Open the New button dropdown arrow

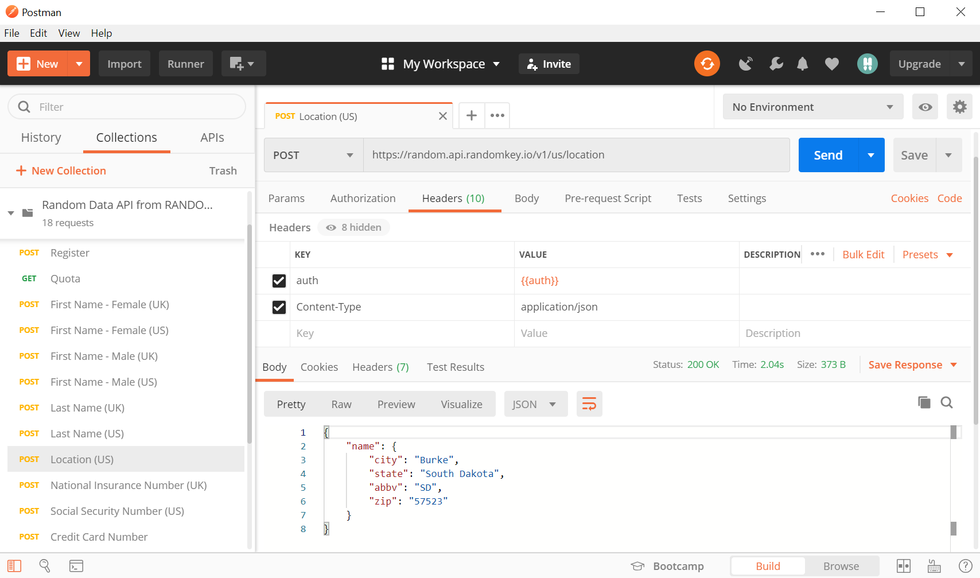[79, 64]
